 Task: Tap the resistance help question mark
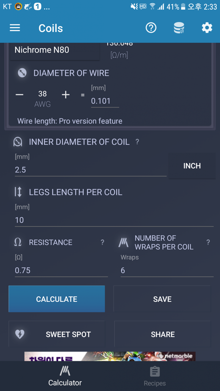tap(102, 242)
